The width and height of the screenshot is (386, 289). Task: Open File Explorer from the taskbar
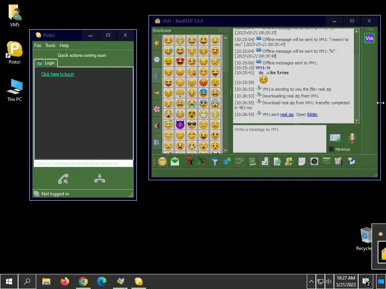(x=46, y=281)
